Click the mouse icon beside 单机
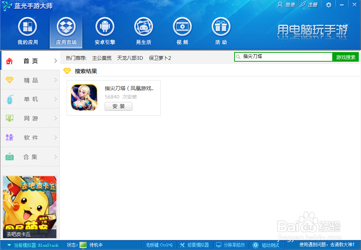The image size is (361, 250). click(x=10, y=99)
